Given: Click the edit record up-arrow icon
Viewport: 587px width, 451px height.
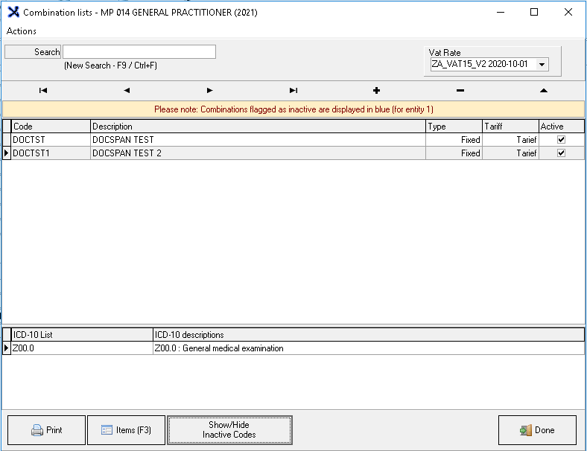Looking at the screenshot, I should coord(543,91).
